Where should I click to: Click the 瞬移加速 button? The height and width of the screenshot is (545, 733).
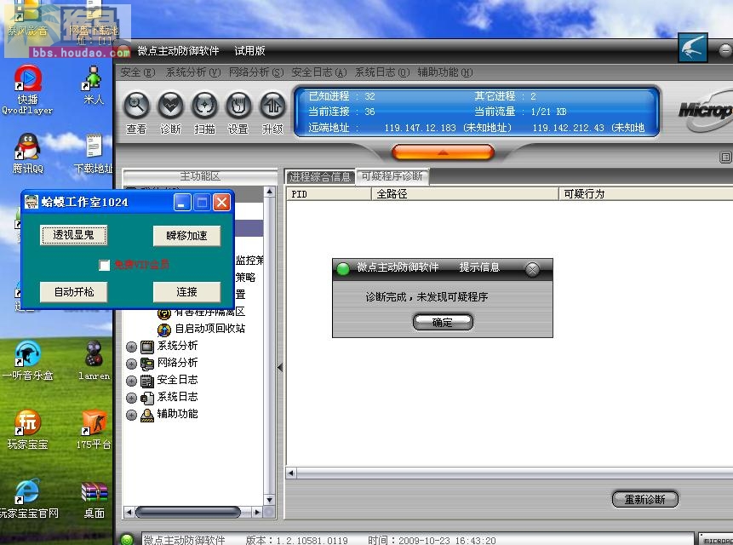click(186, 236)
